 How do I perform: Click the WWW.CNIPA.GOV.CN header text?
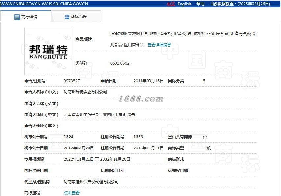(x=21, y=4)
